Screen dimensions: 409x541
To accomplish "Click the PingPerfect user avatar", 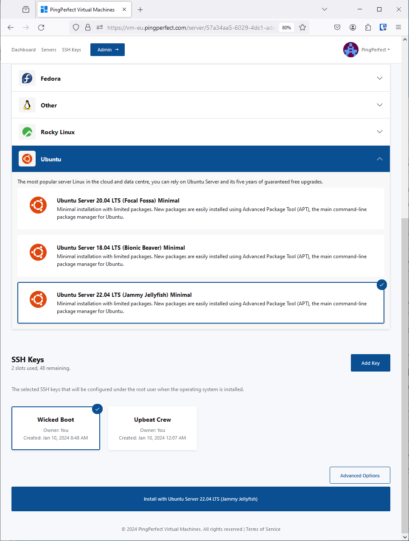I will 350,50.
